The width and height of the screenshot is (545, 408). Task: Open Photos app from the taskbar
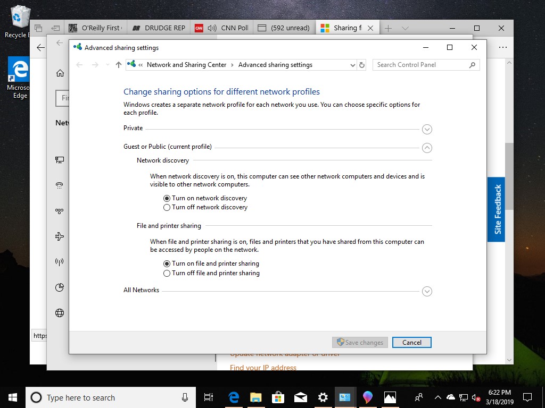[390, 397]
